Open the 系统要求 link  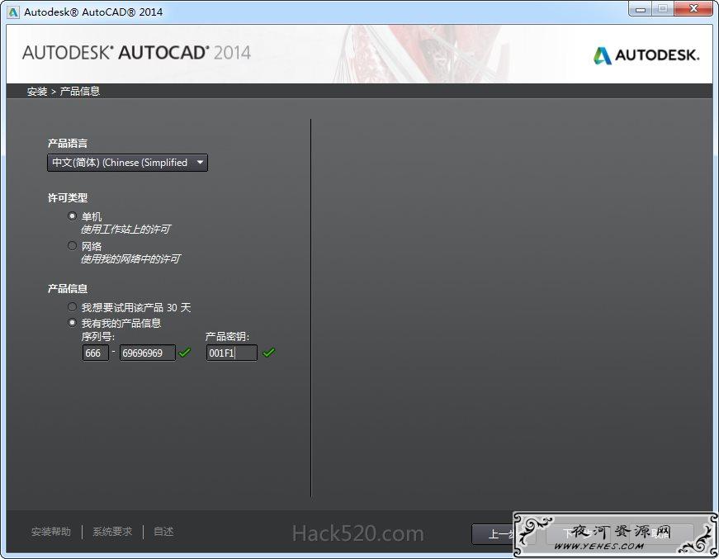[112, 532]
